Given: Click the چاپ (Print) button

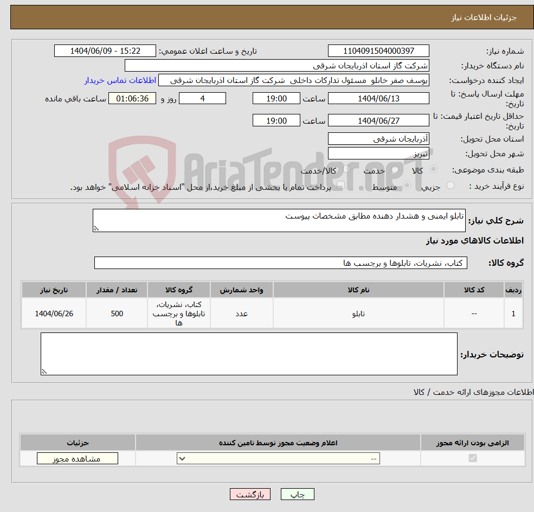Looking at the screenshot, I should click(x=297, y=494).
